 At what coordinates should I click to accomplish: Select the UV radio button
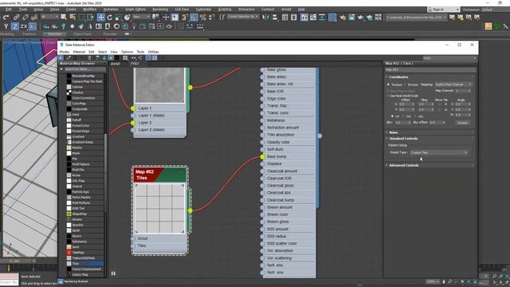[x=392, y=116]
